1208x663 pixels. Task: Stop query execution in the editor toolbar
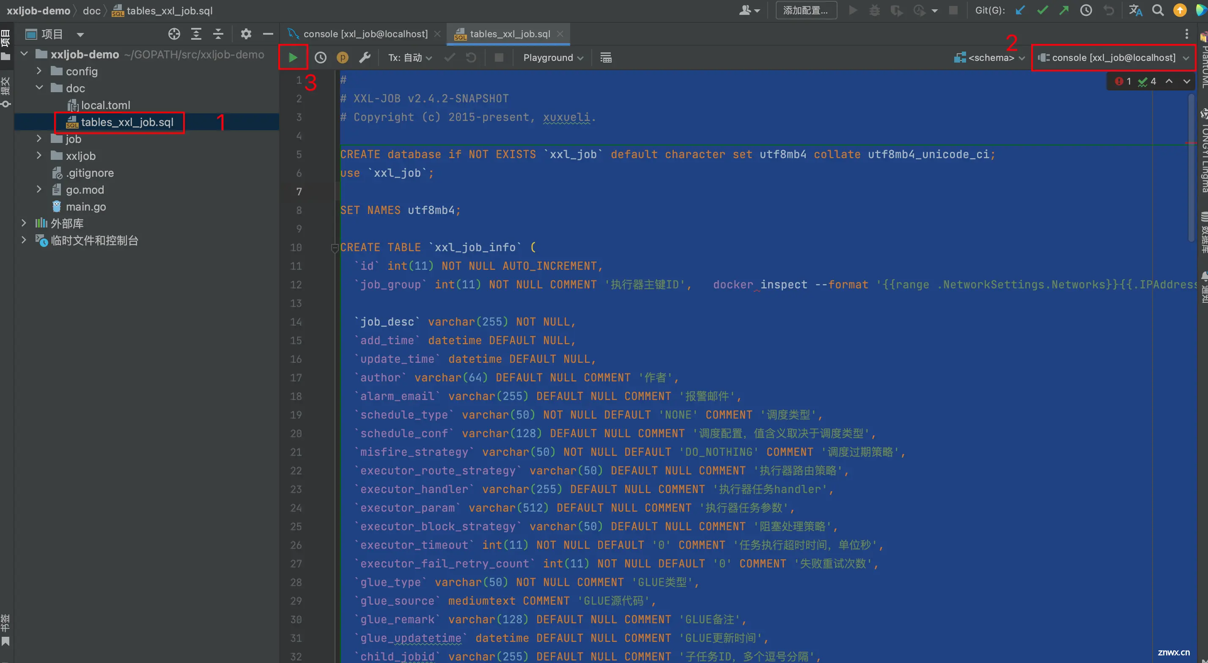499,58
